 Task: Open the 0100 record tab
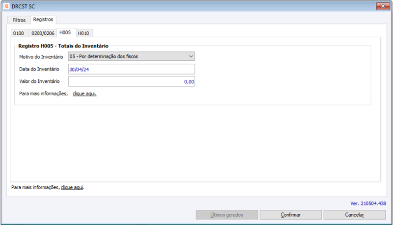coord(19,33)
